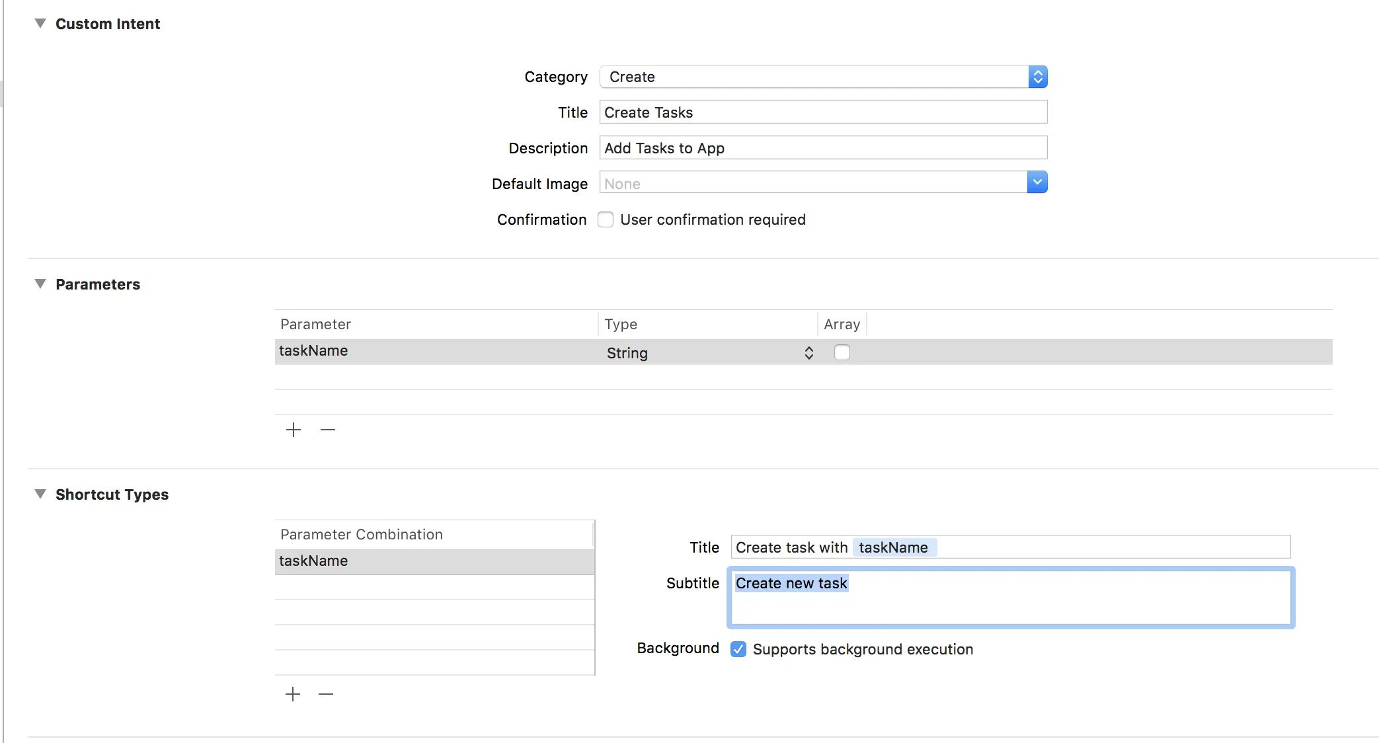The width and height of the screenshot is (1379, 743).
Task: Click the plus icon under Parameters table
Action: [294, 430]
